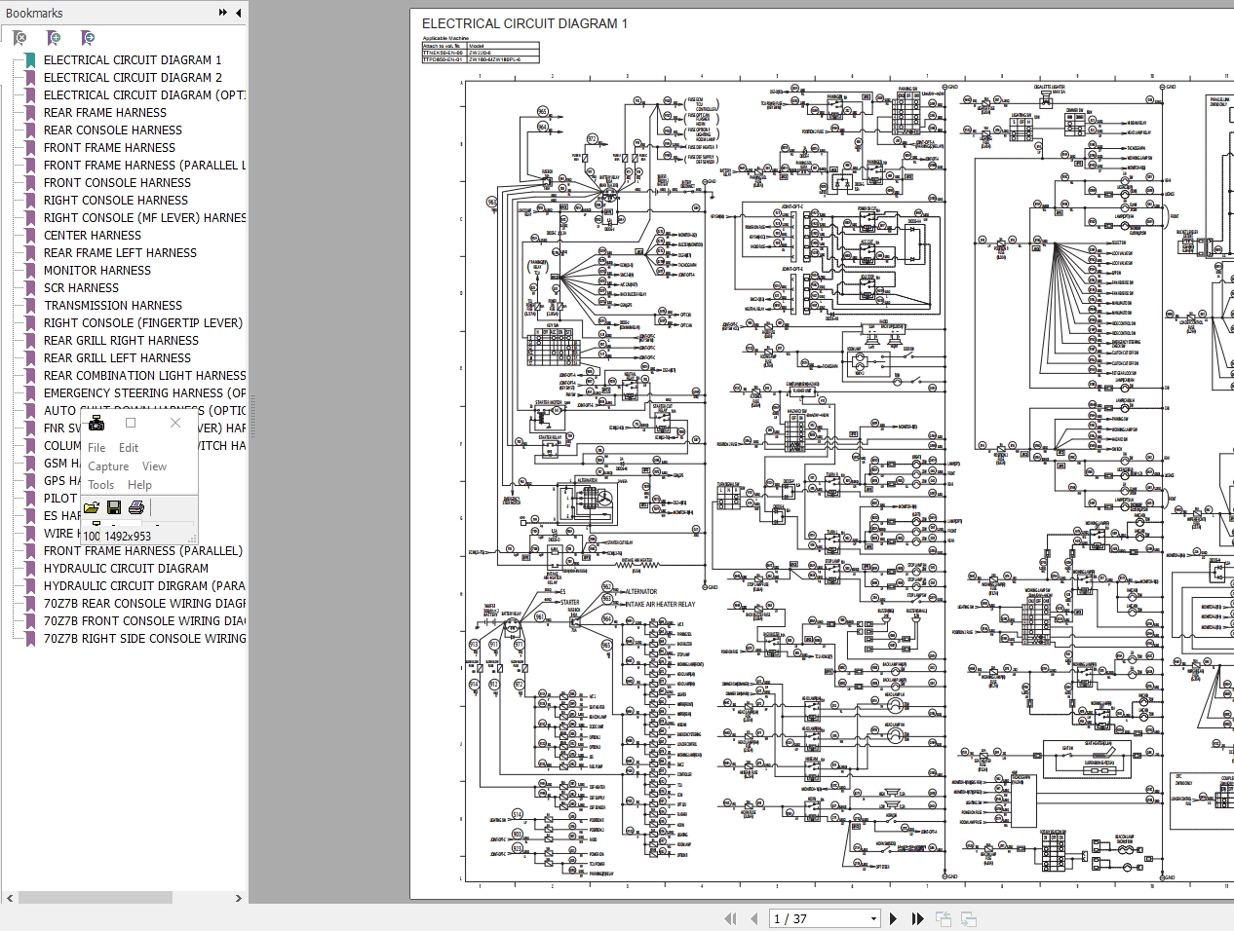Open the SCR HARNESS bookmark
Image resolution: width=1234 pixels, height=931 pixels.
tap(81, 288)
